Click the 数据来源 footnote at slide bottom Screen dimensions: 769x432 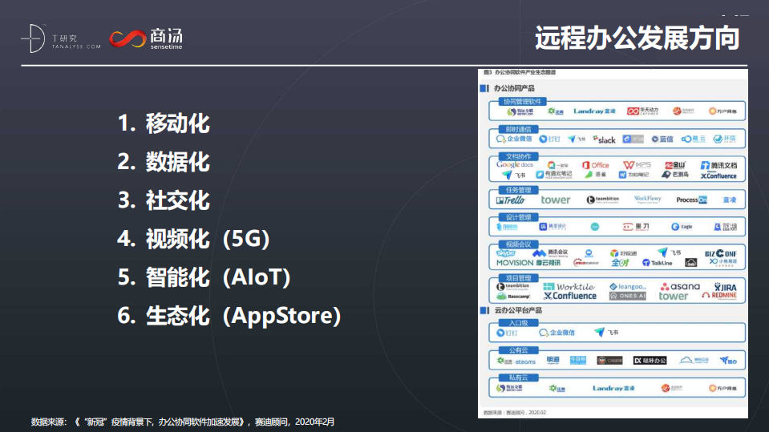coord(183,422)
